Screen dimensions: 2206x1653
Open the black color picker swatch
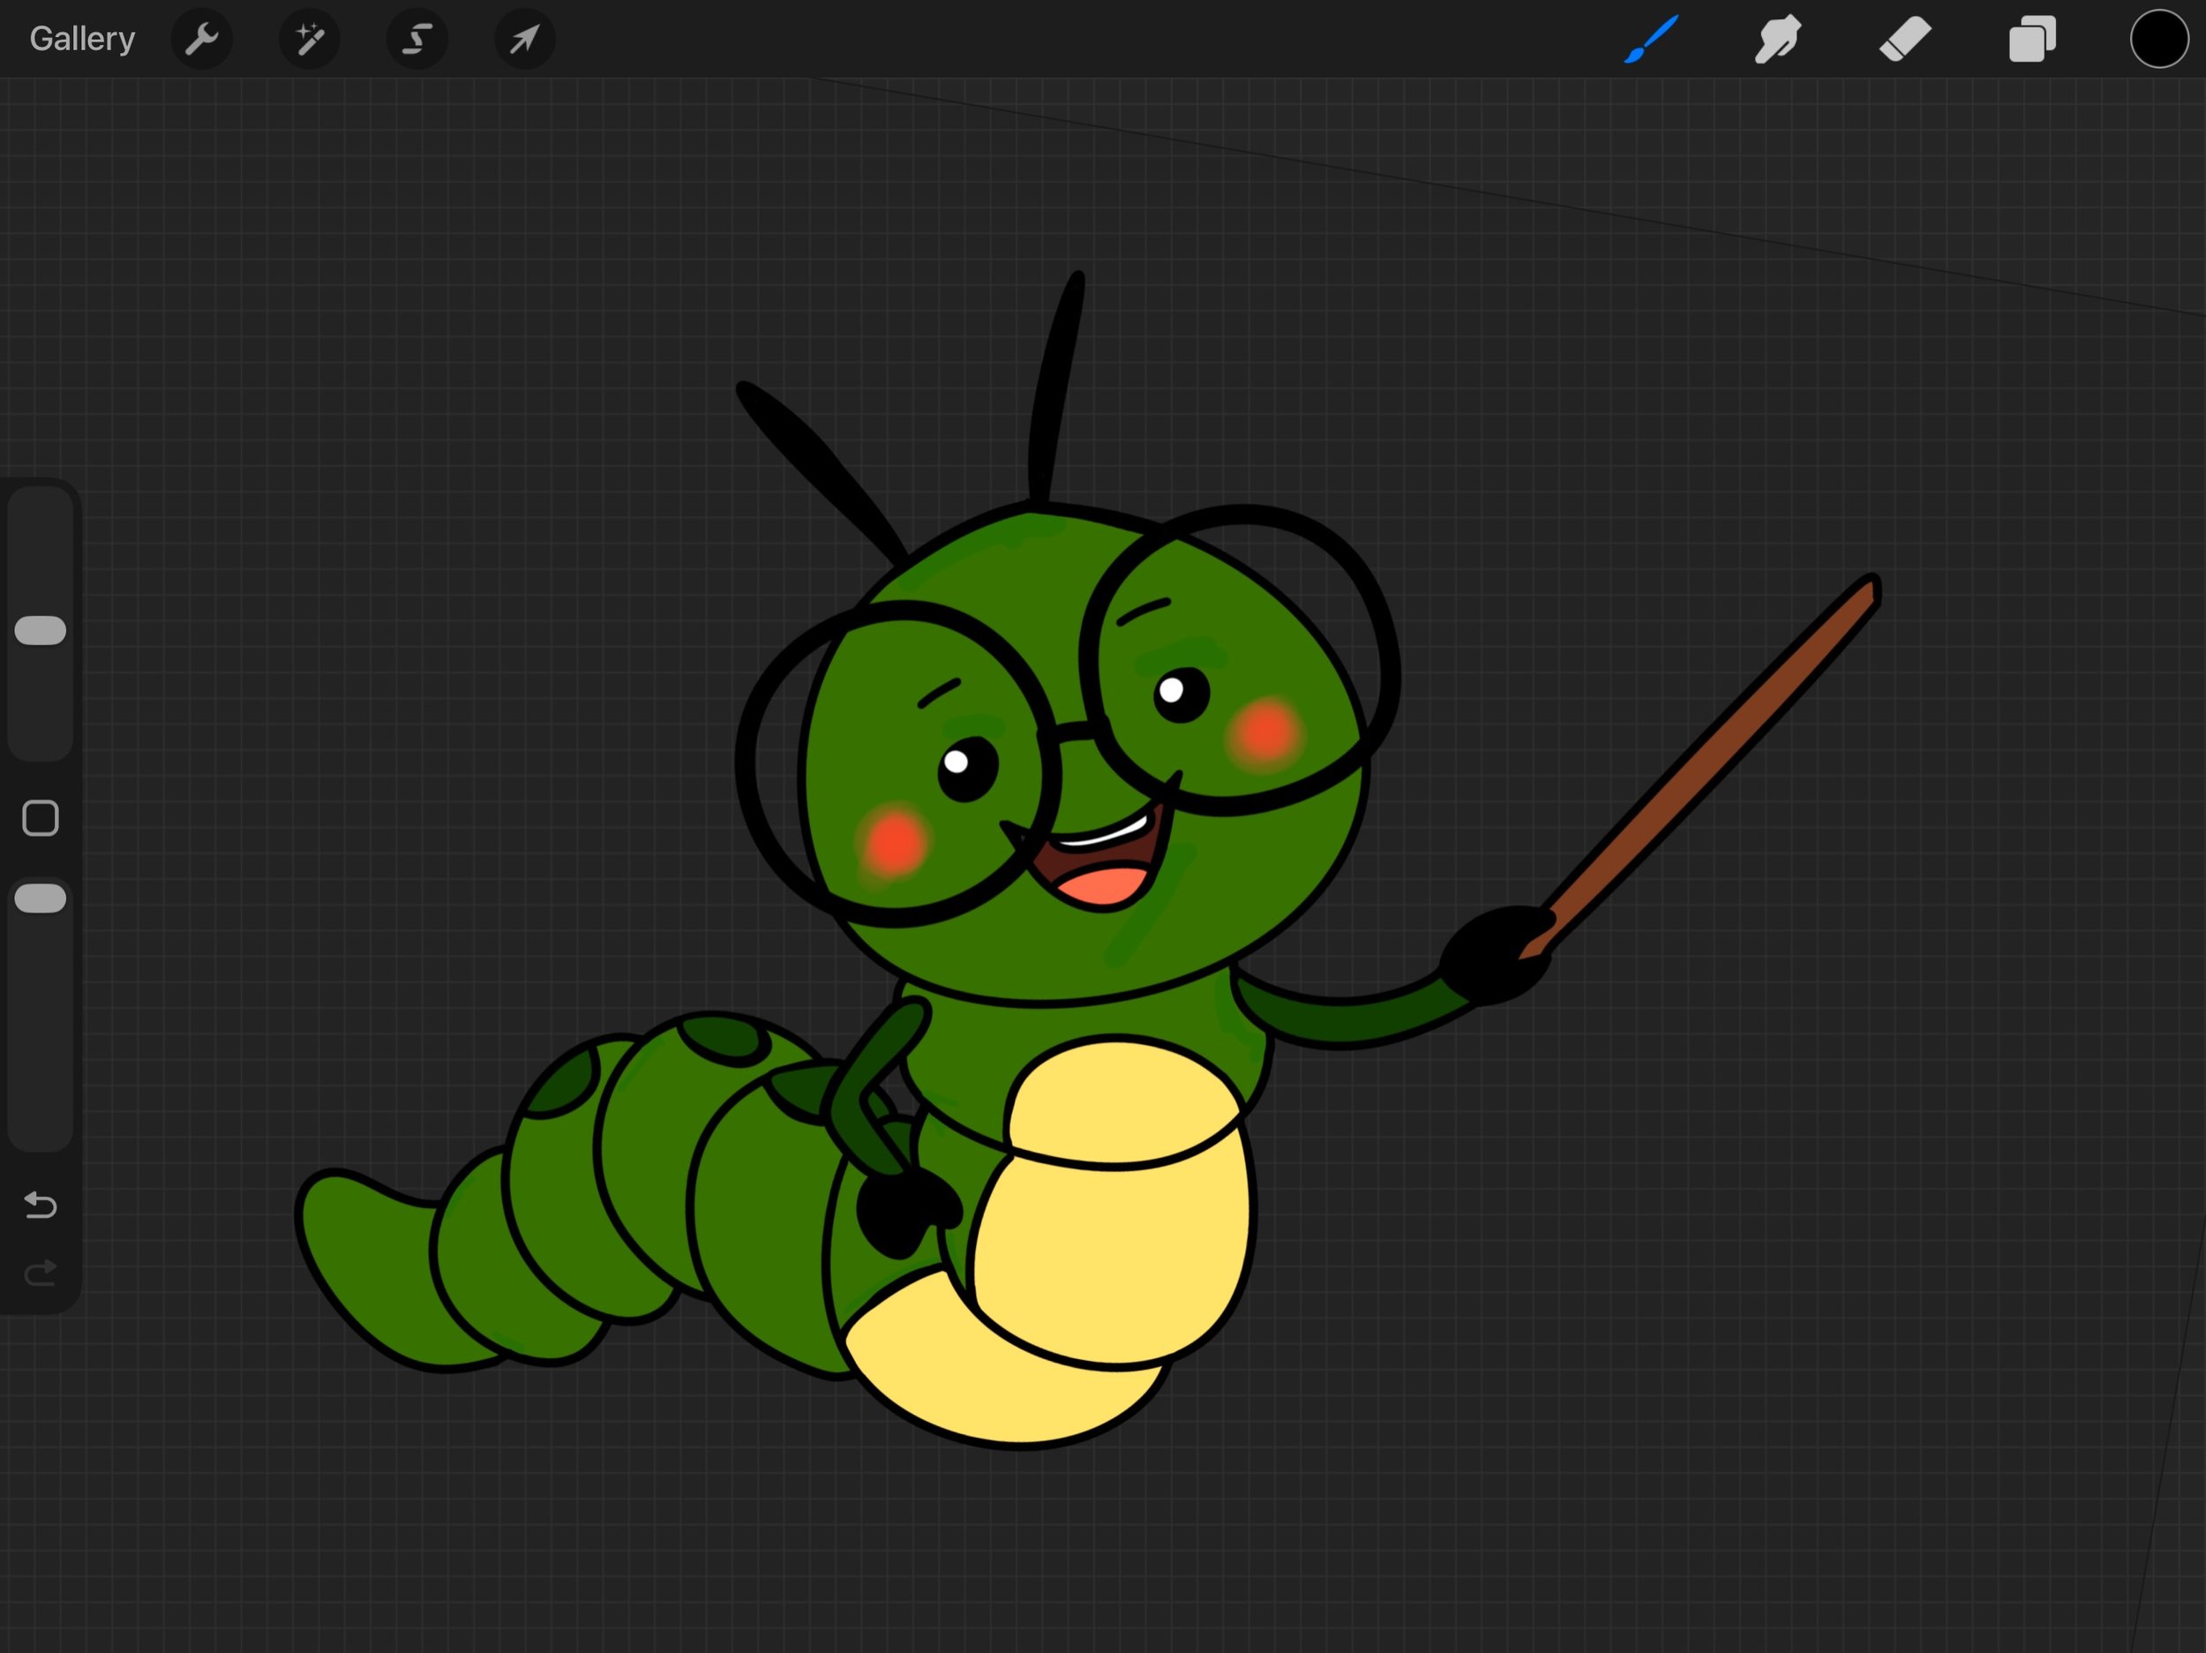[x=2159, y=39]
